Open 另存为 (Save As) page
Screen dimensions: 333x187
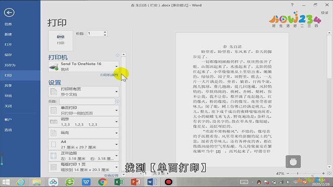pos(10,65)
